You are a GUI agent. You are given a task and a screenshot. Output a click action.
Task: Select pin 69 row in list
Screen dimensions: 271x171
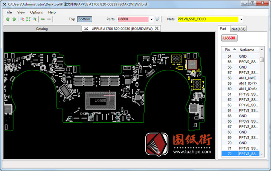click(241, 138)
